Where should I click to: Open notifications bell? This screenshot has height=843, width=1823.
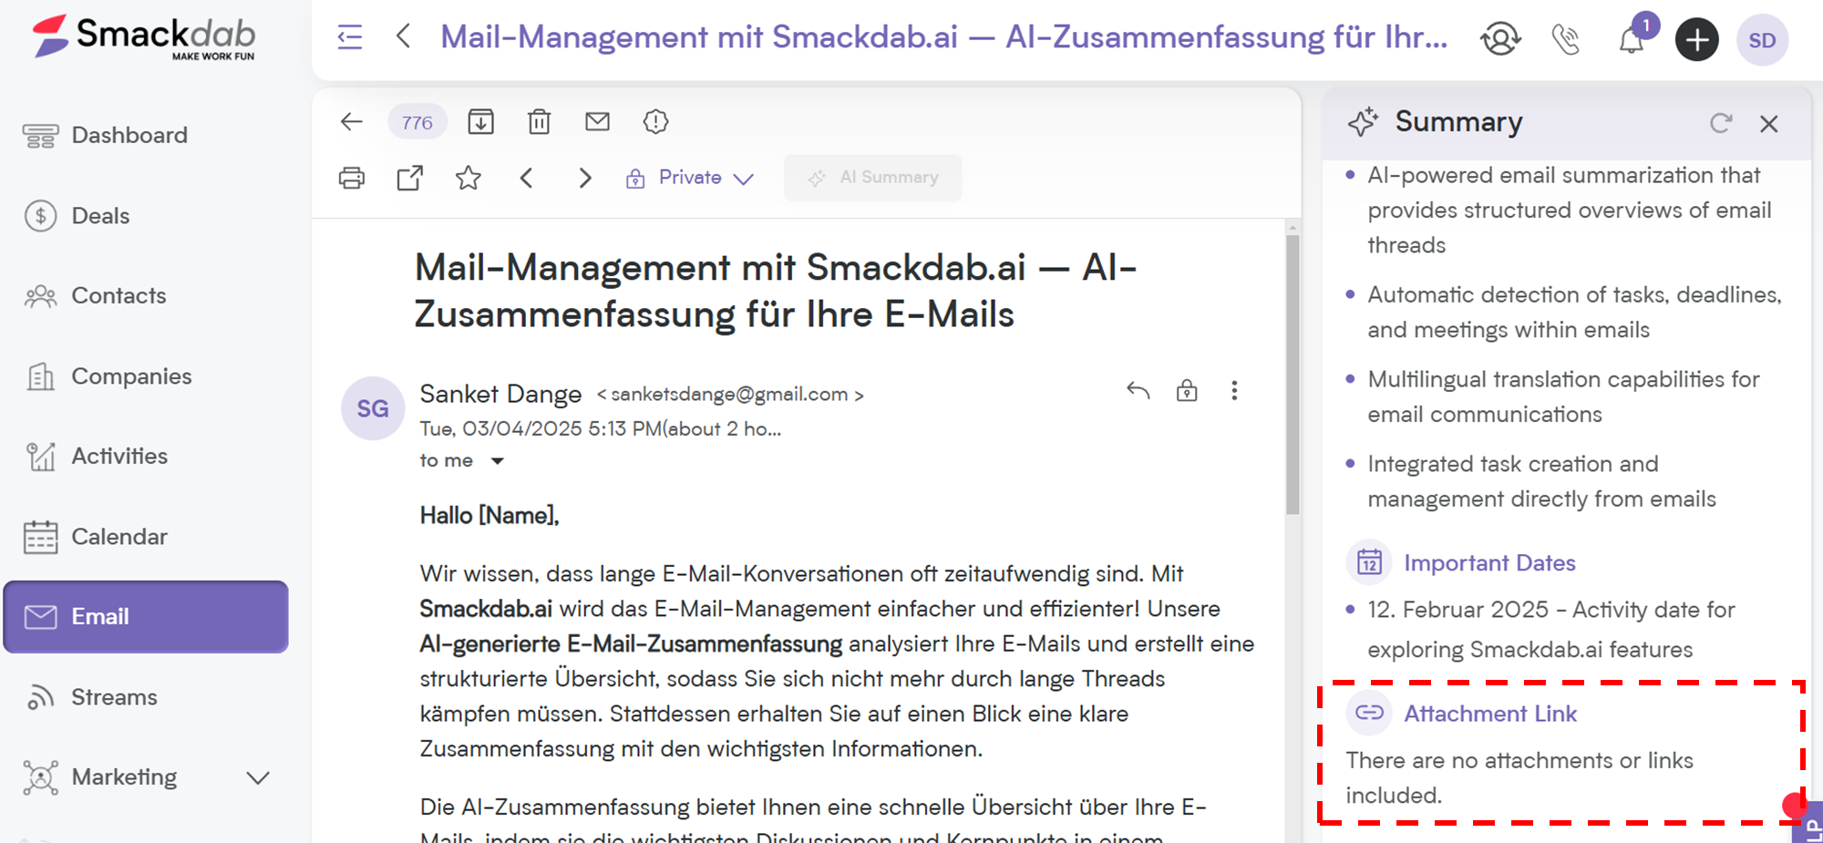[x=1632, y=40]
